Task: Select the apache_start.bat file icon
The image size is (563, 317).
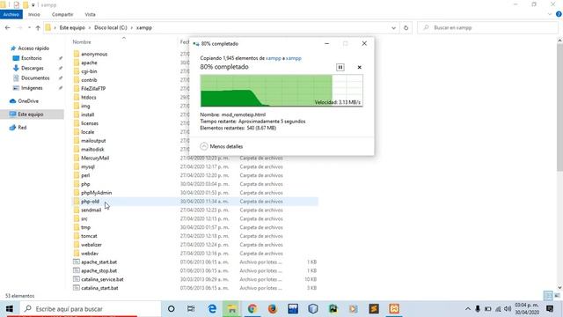Action: pos(77,262)
